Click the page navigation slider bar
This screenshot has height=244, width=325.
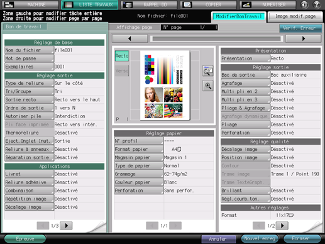click(x=217, y=39)
